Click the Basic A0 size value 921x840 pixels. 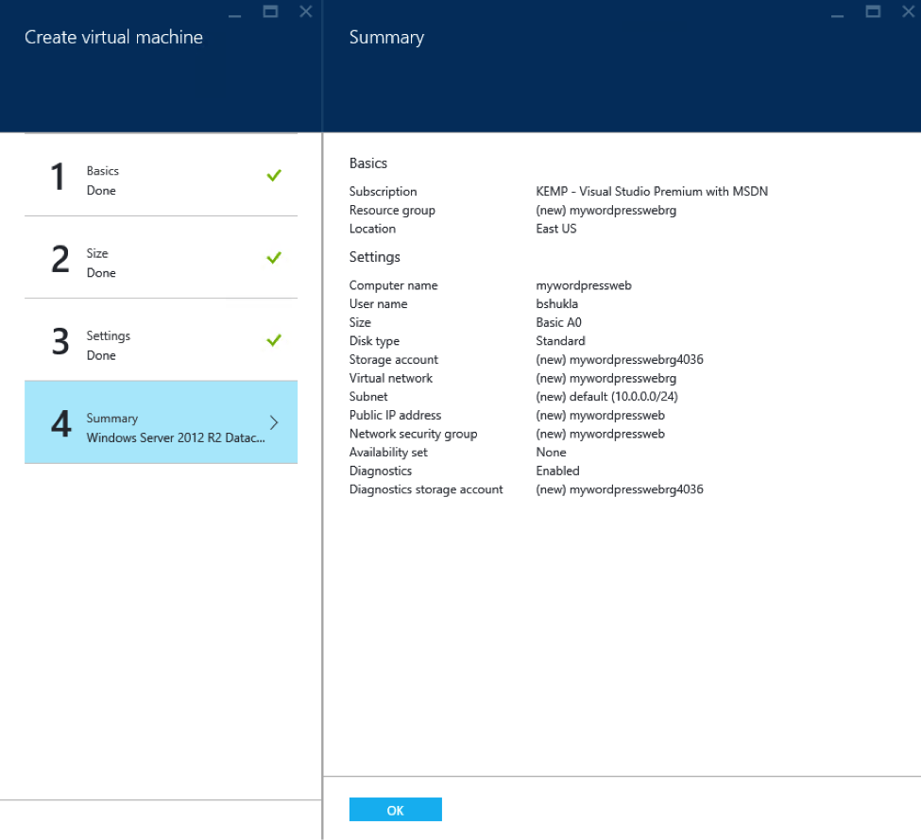click(558, 323)
